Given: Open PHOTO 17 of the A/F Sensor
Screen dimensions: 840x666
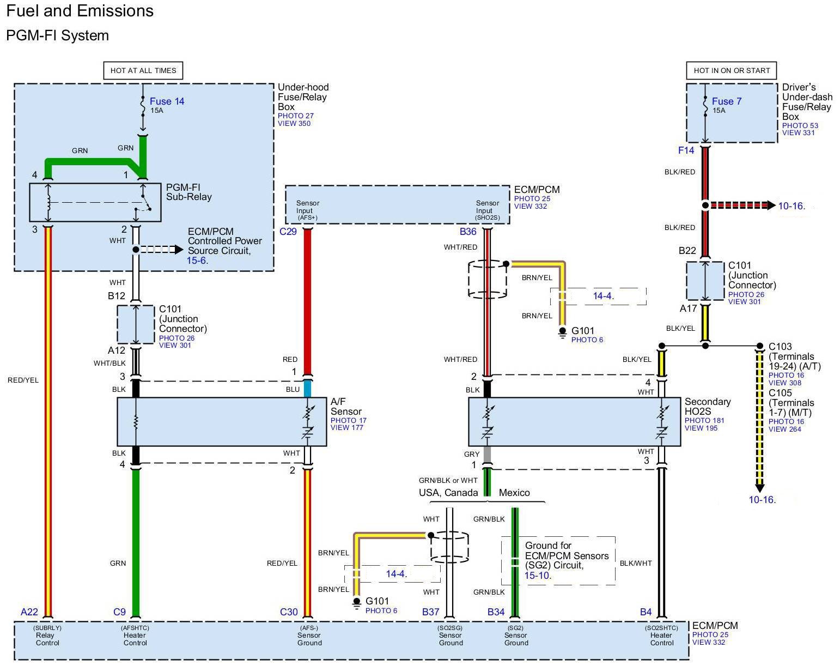Looking at the screenshot, I should click(348, 421).
